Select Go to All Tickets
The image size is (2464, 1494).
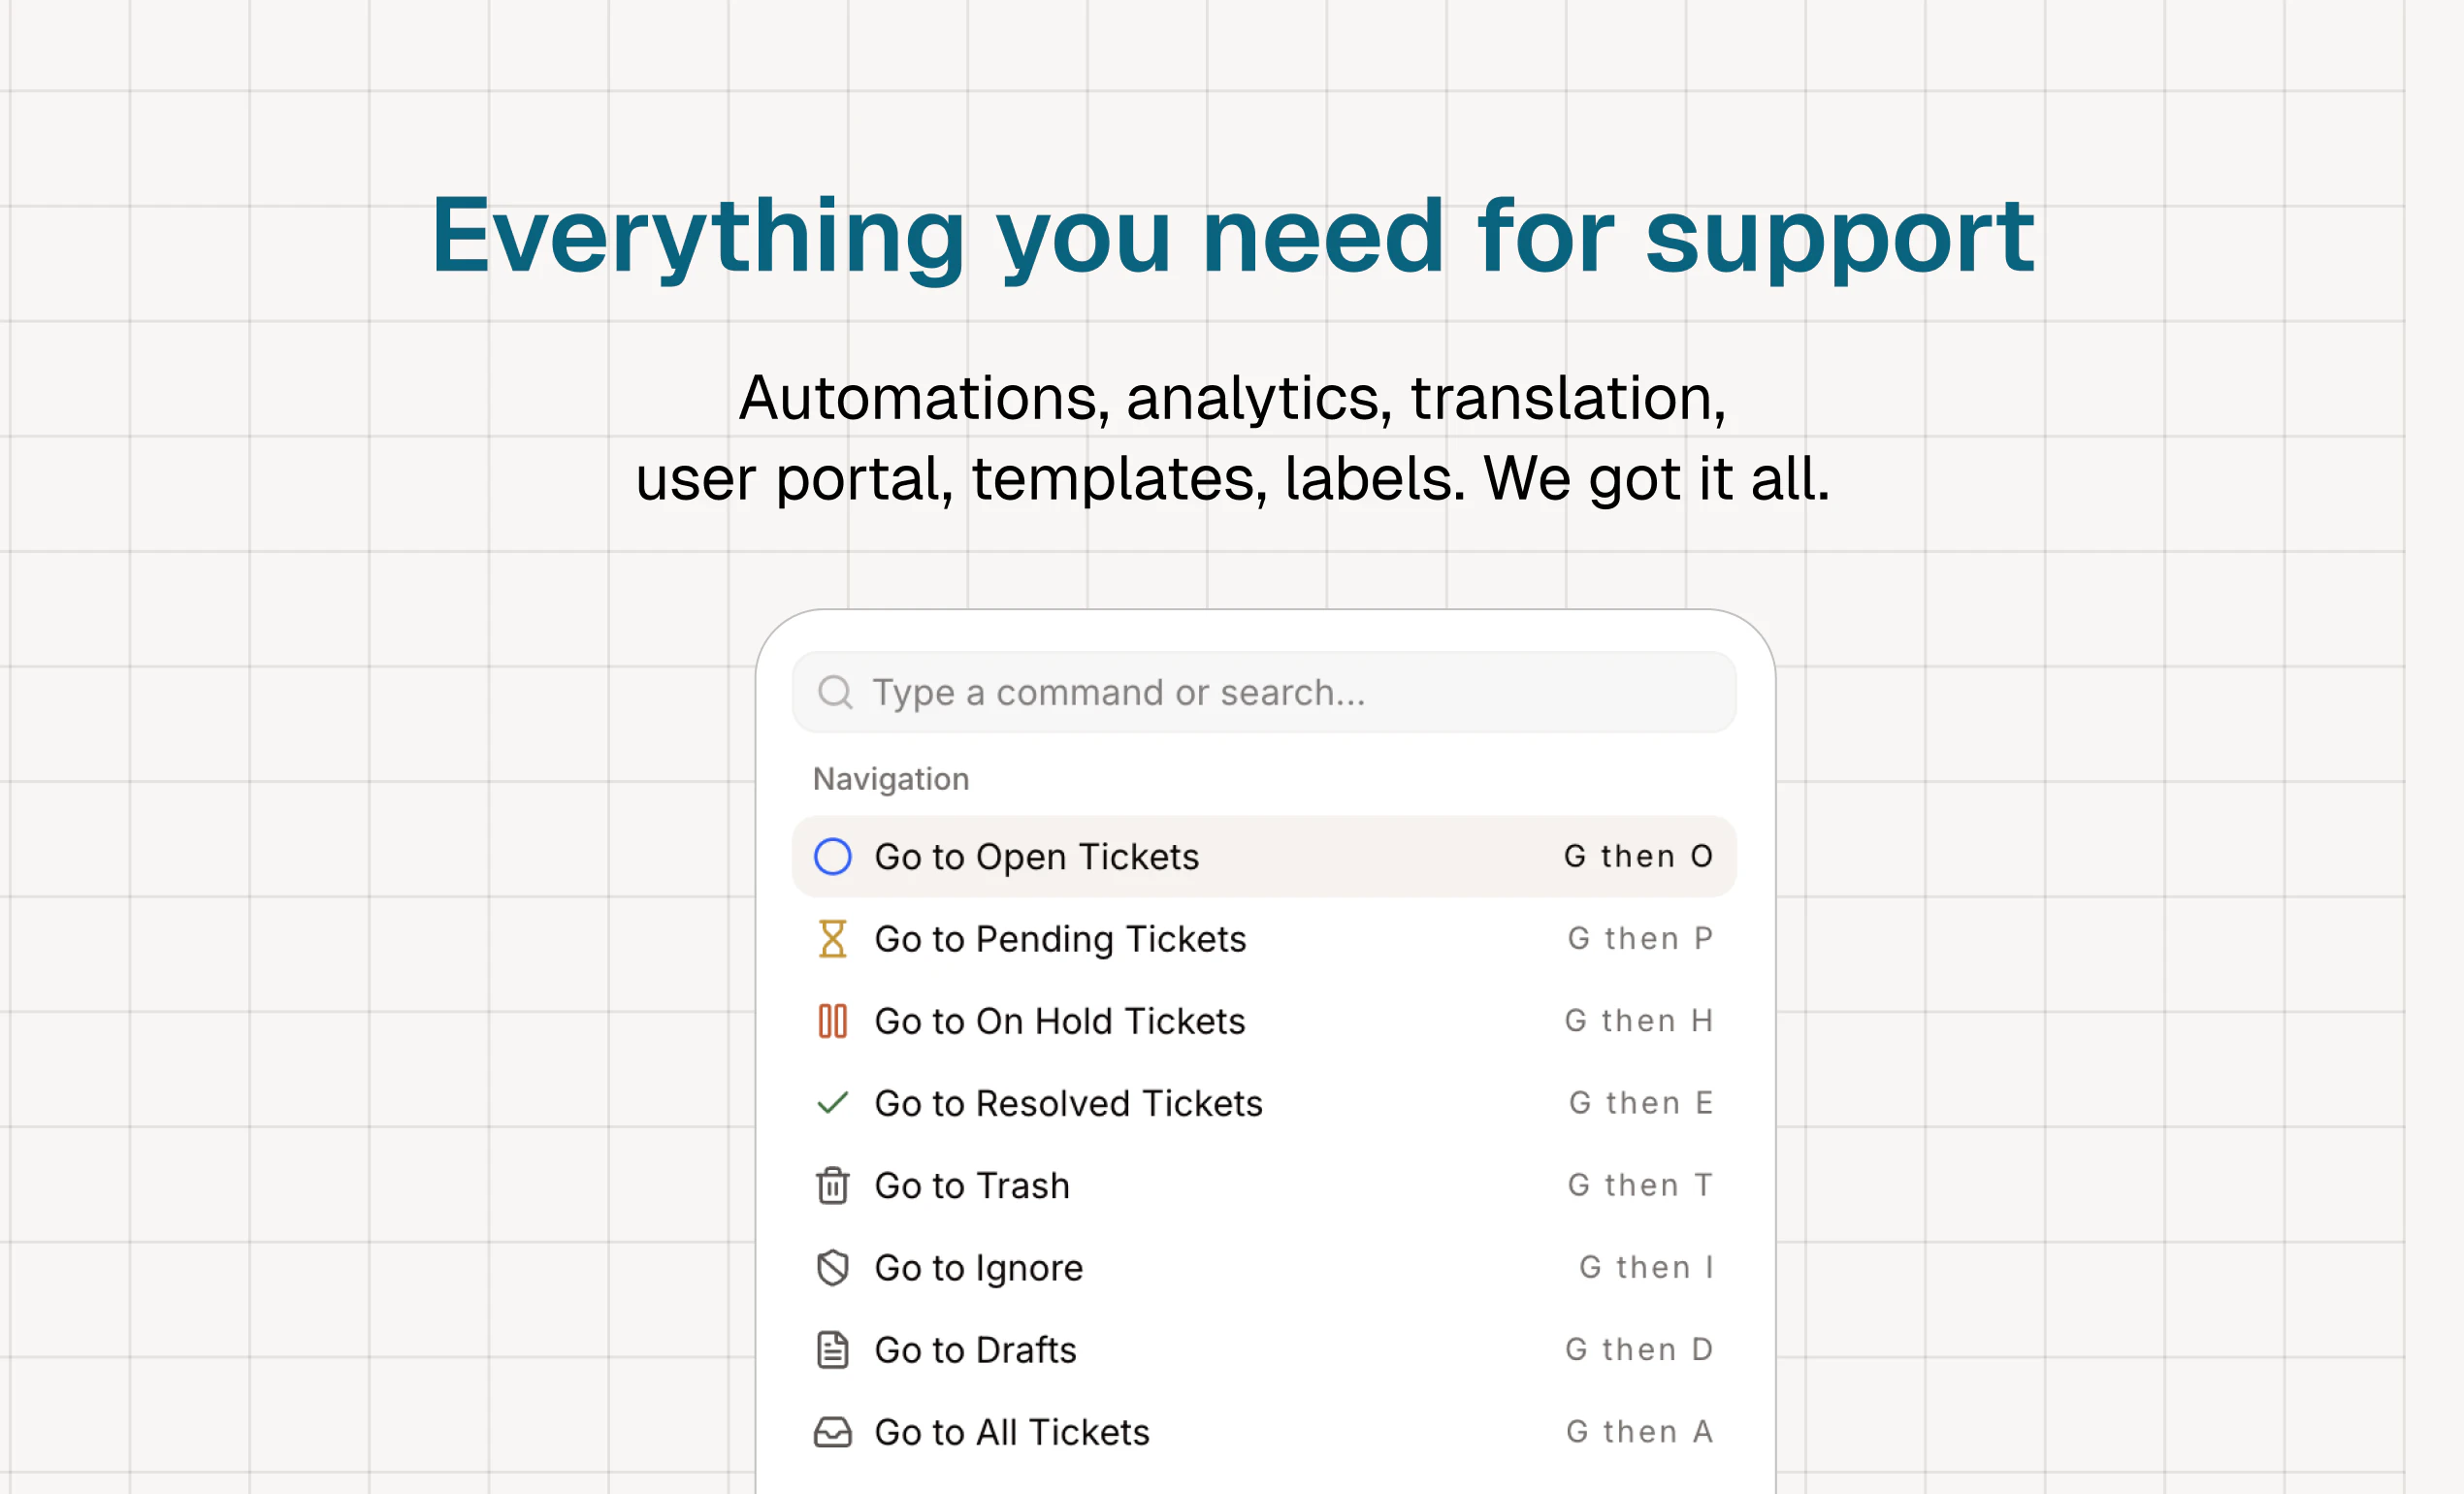point(1011,1432)
